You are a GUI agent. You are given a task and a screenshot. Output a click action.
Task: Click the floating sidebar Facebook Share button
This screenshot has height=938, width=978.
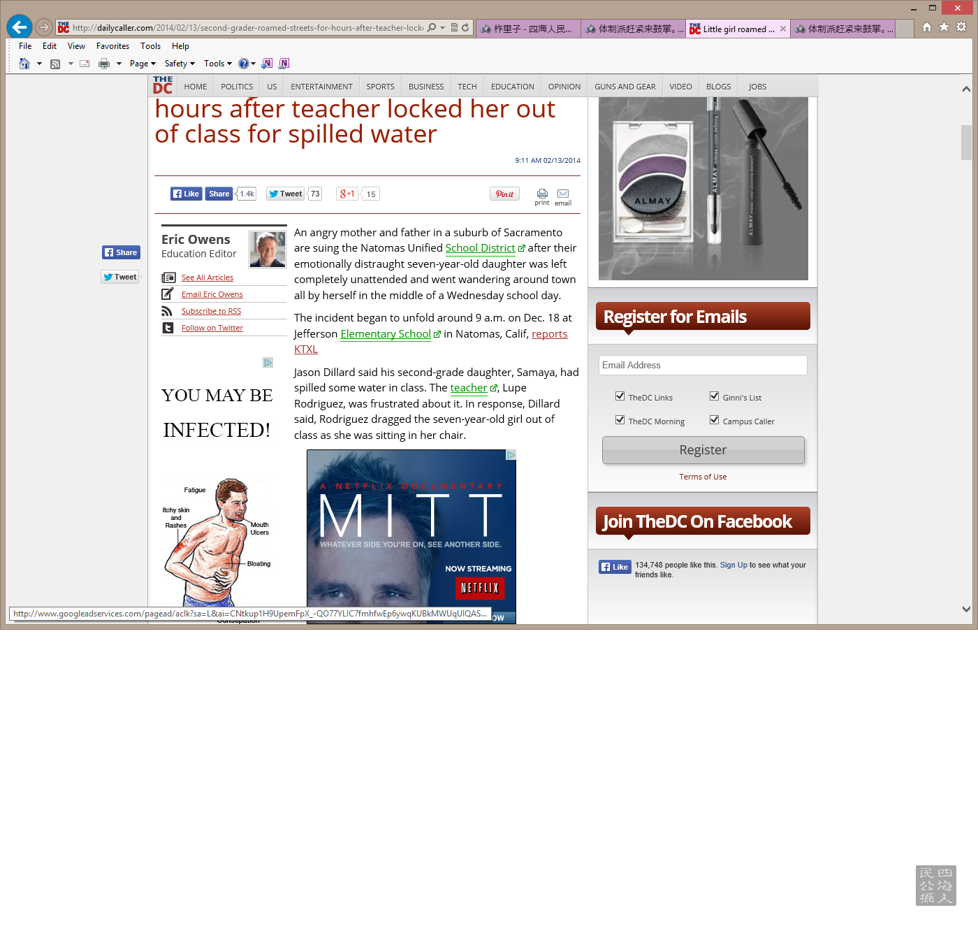pyautogui.click(x=122, y=252)
